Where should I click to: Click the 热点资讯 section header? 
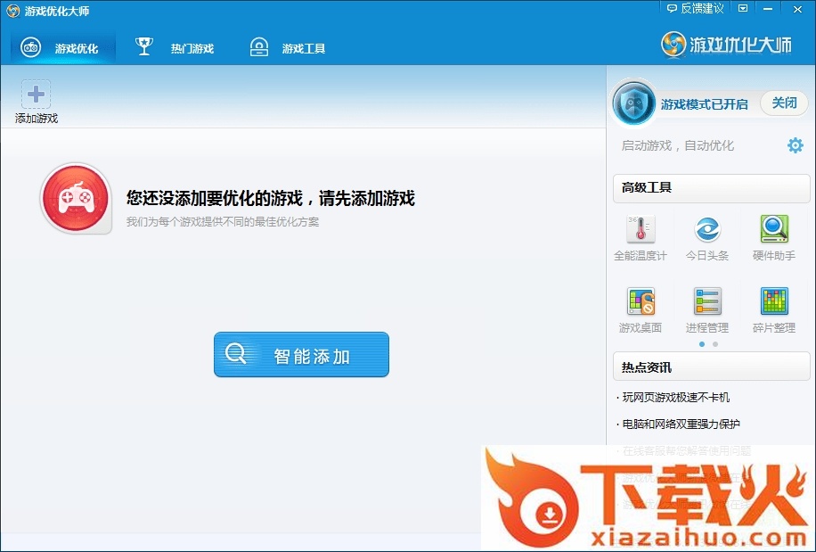point(712,367)
